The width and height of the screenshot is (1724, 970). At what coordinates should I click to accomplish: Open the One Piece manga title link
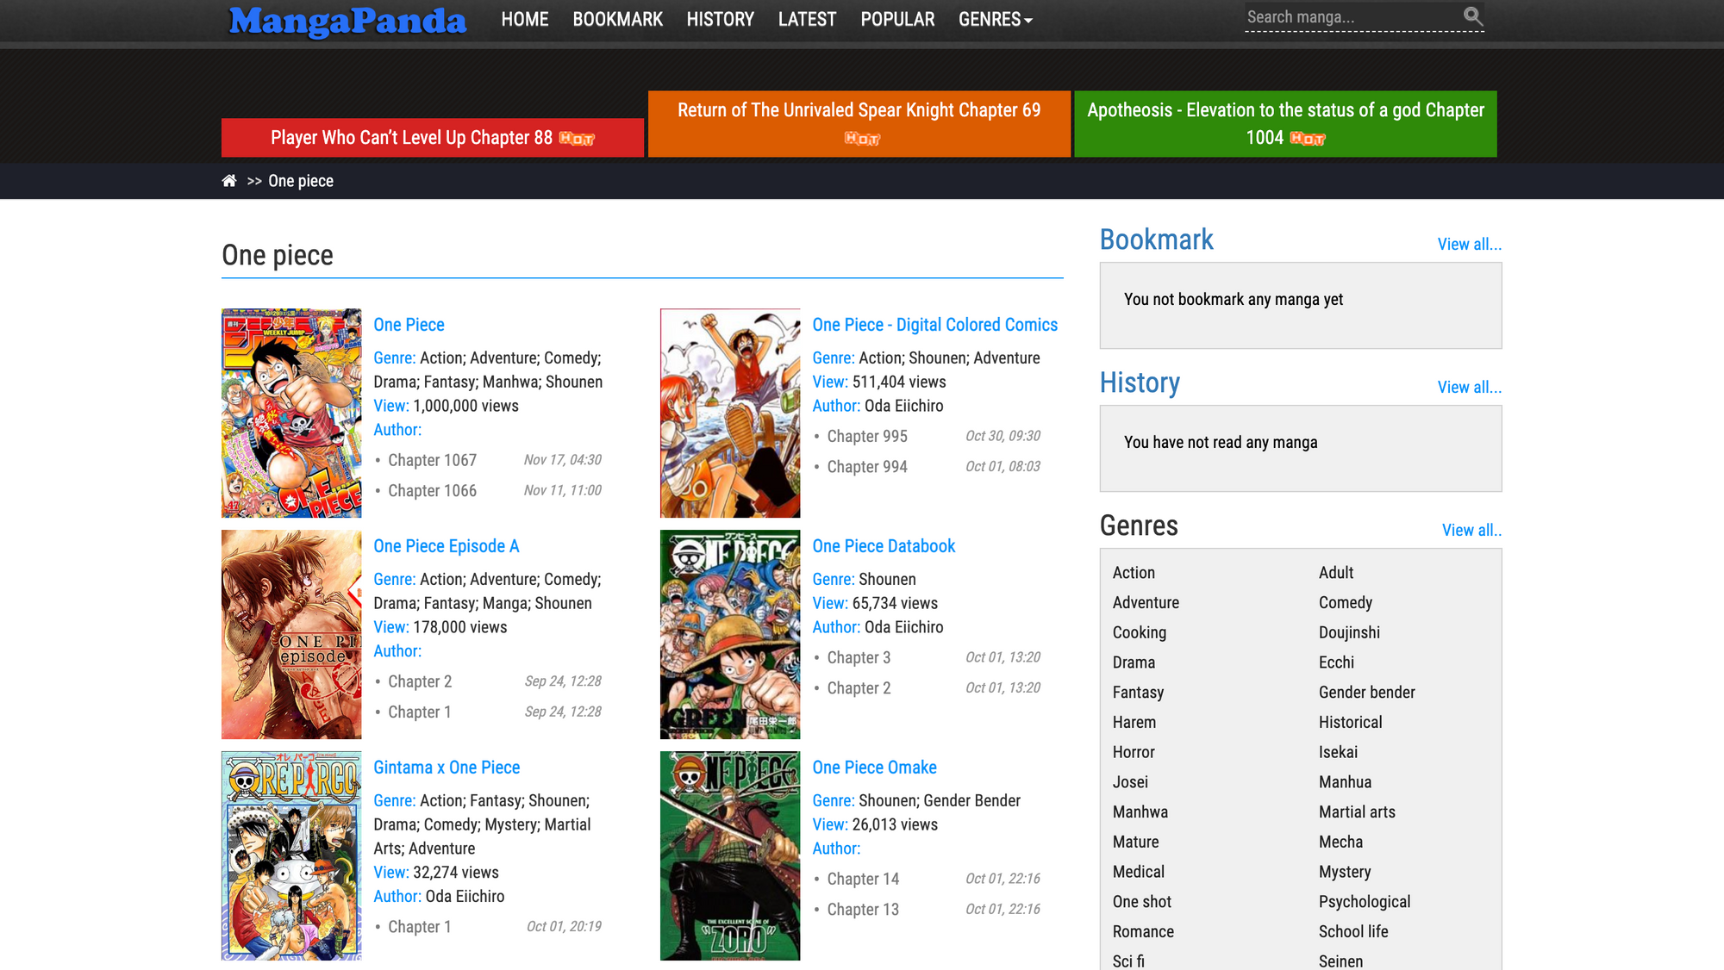pyautogui.click(x=409, y=325)
